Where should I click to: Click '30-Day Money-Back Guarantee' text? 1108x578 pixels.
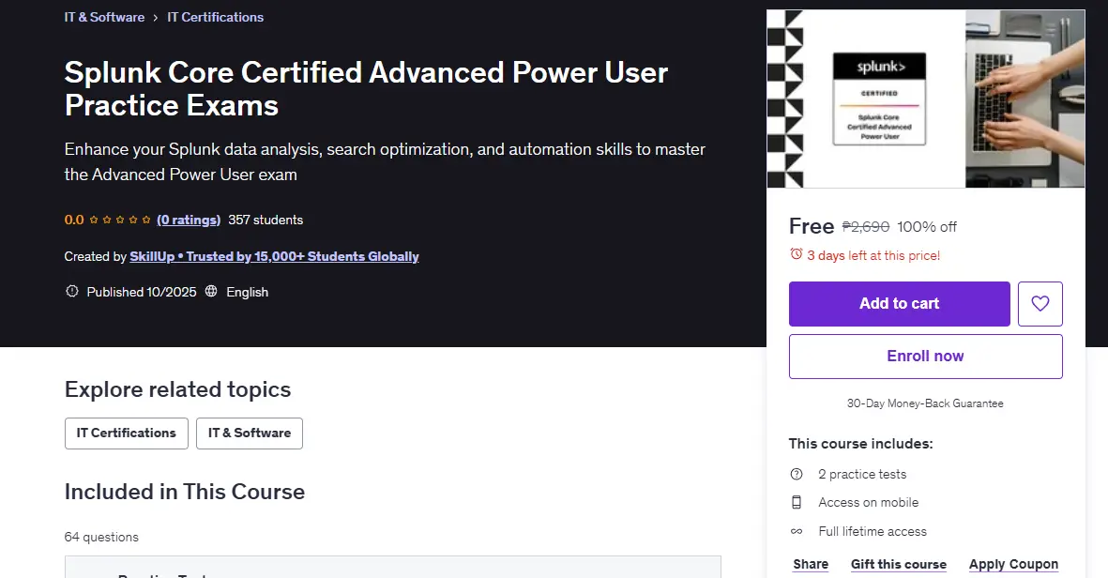(925, 403)
